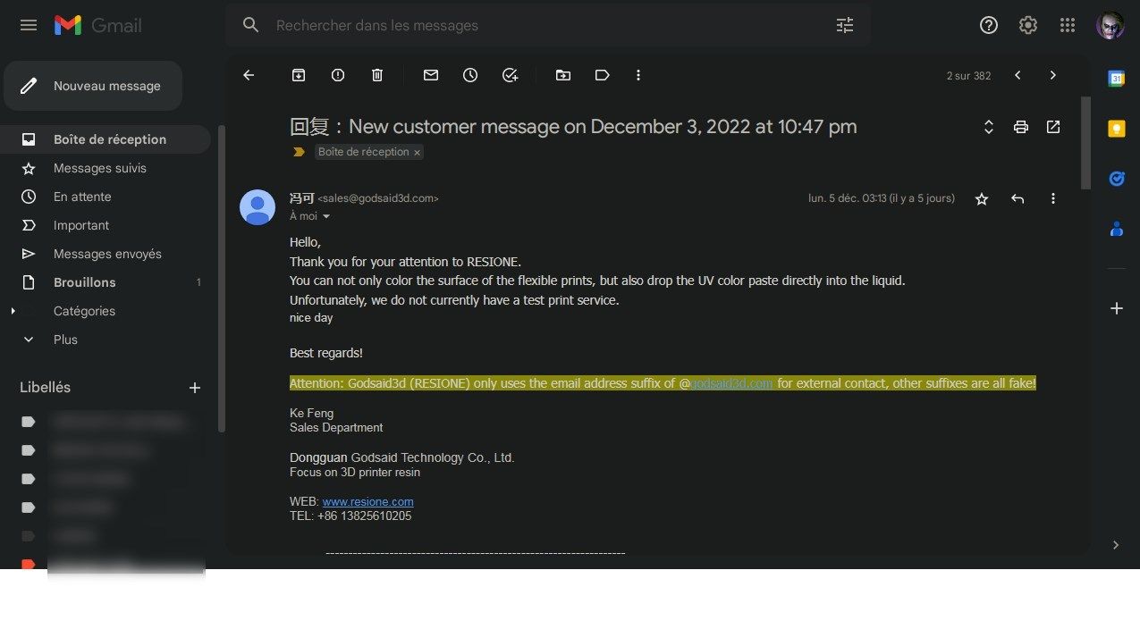1140x629 pixels.
Task: Snooze this message with clock icon
Action: click(470, 76)
